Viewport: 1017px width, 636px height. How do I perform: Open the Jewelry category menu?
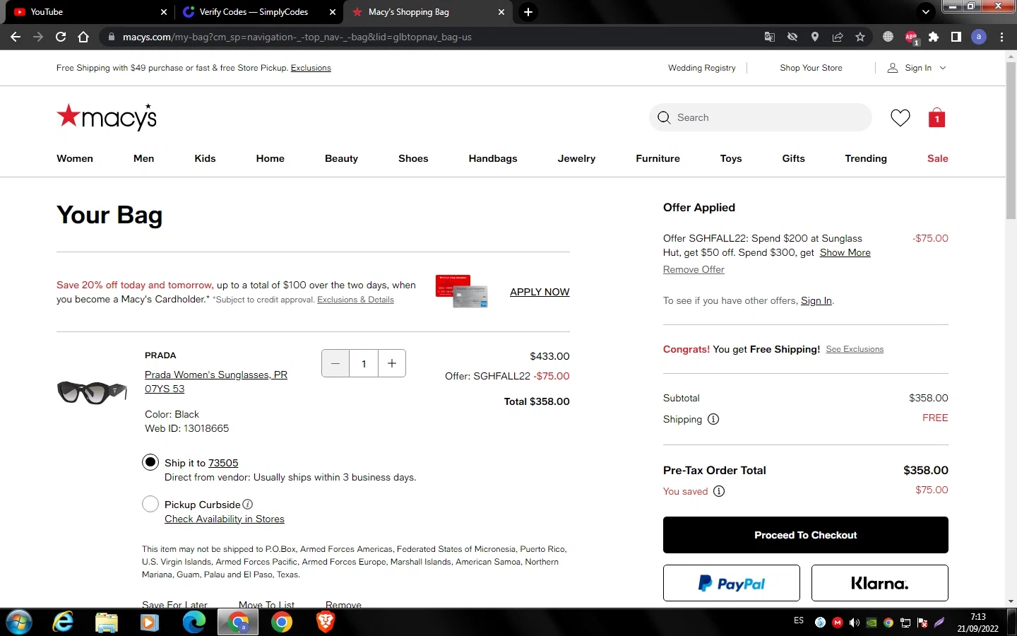pyautogui.click(x=576, y=158)
